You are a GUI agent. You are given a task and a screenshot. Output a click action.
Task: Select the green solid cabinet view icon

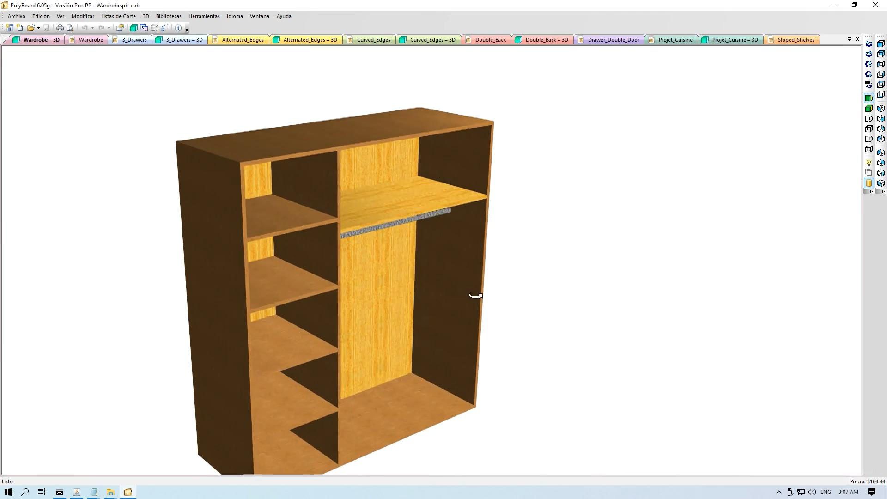tap(869, 109)
